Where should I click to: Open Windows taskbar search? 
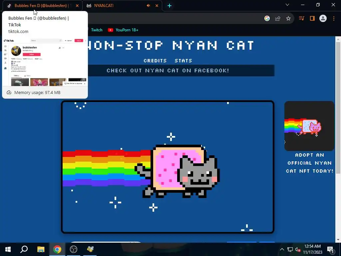(x=24, y=249)
